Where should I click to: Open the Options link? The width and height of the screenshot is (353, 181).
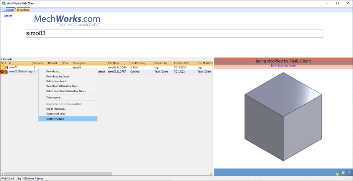(x=8, y=16)
